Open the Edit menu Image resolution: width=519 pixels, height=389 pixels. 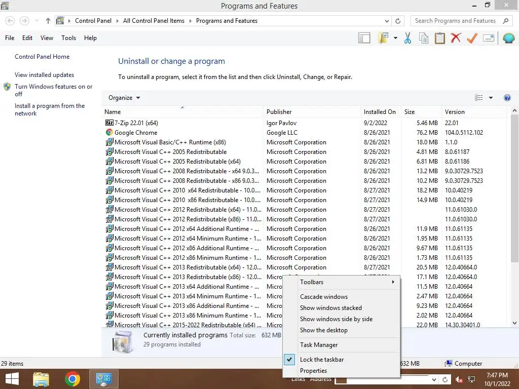pyautogui.click(x=27, y=38)
